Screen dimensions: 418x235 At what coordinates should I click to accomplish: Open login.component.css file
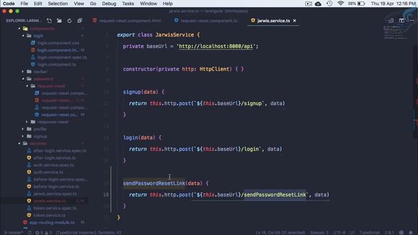pos(58,43)
